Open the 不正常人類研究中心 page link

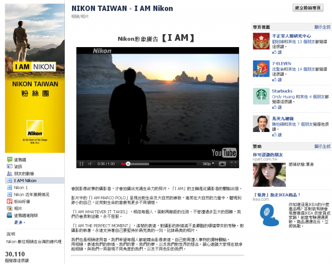coord(292,36)
